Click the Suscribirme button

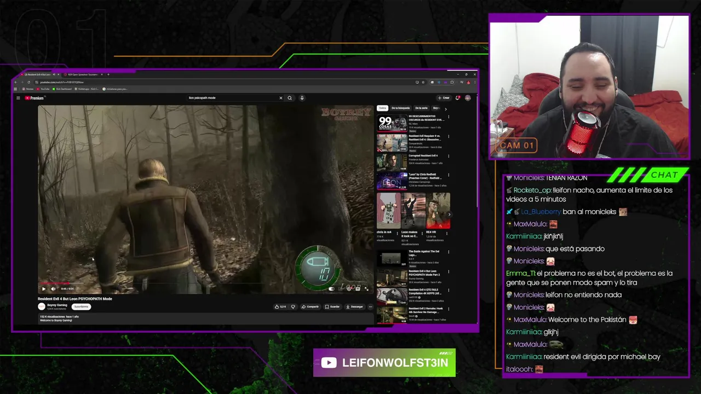[81, 306]
